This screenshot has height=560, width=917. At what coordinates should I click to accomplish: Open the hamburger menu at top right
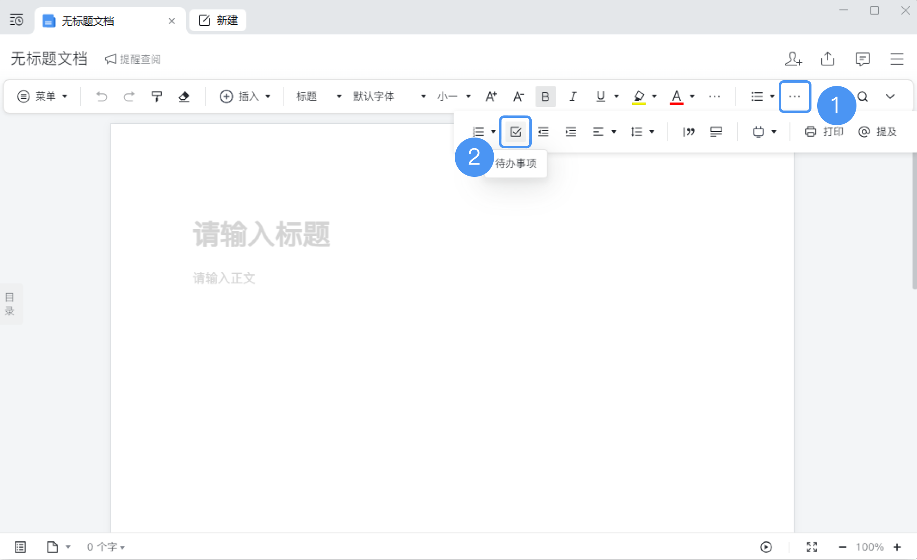pos(897,59)
